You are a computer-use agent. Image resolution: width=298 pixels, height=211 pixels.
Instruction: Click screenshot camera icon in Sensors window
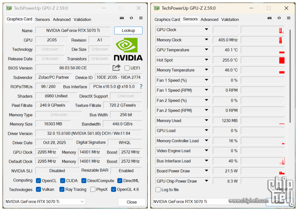(269, 18)
